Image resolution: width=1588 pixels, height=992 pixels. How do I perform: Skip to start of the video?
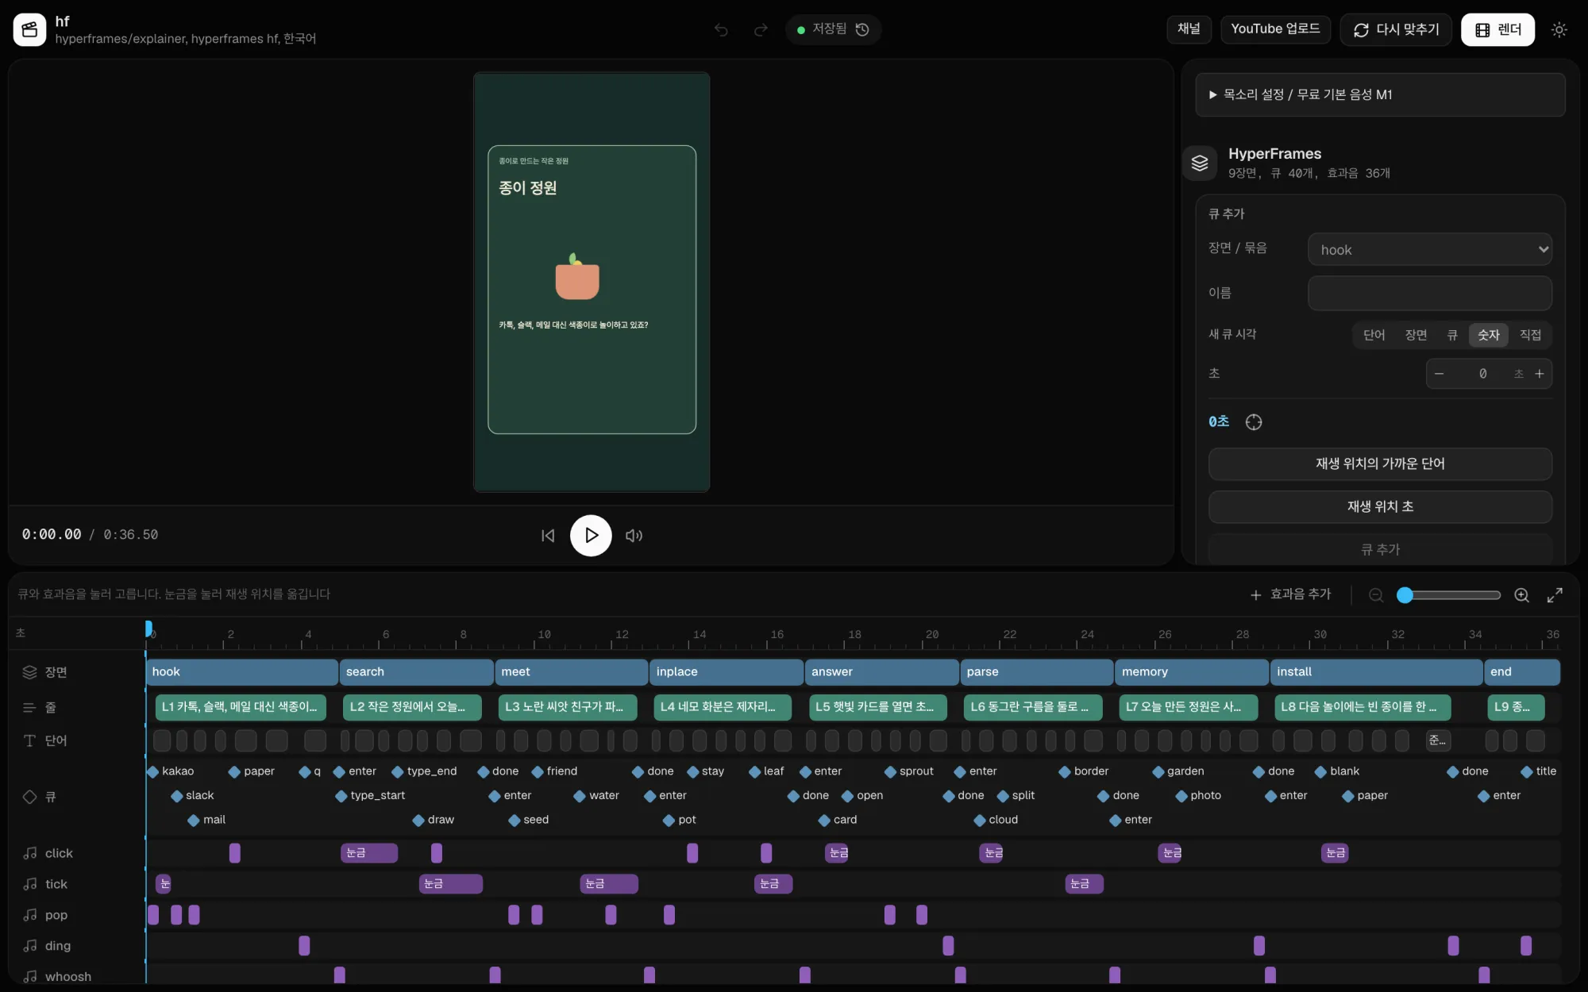click(548, 536)
